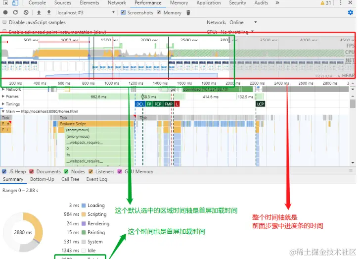The height and width of the screenshot is (259, 359).
Task: Click the 2880 ms donut chart
Action: click(23, 232)
